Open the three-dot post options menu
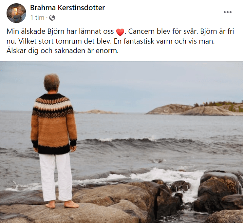This screenshot has width=243, height=223. (x=228, y=12)
